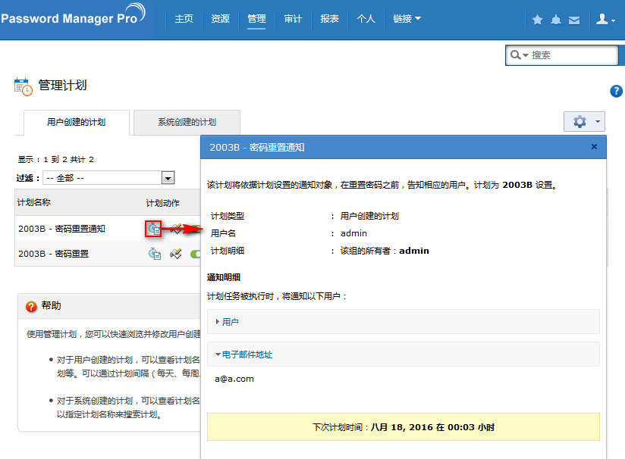Expand the 用户 section in dialog
The width and height of the screenshot is (625, 459).
tap(230, 322)
